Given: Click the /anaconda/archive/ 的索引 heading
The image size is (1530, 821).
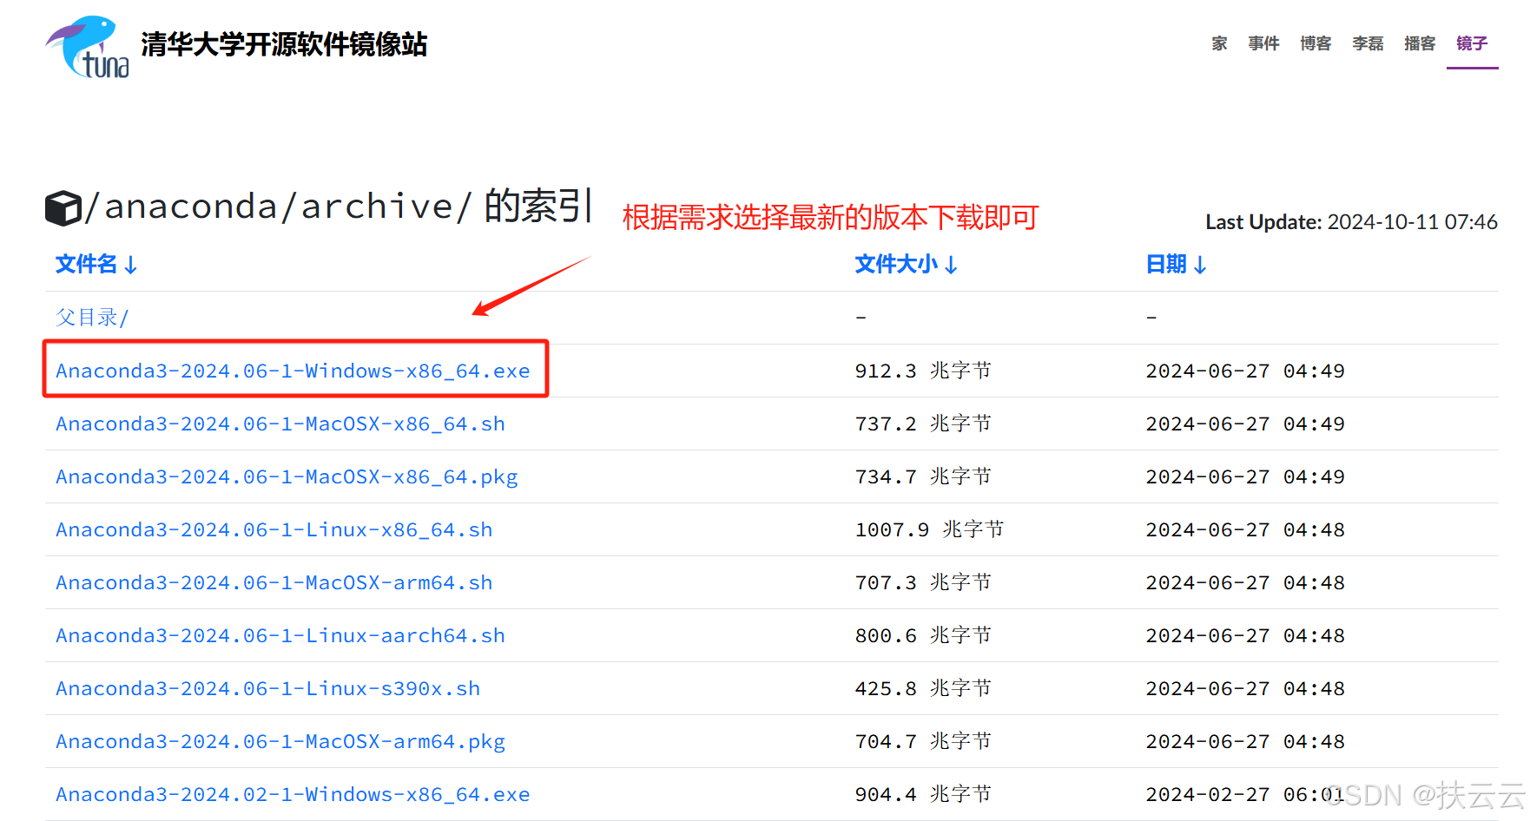Looking at the screenshot, I should tap(339, 207).
